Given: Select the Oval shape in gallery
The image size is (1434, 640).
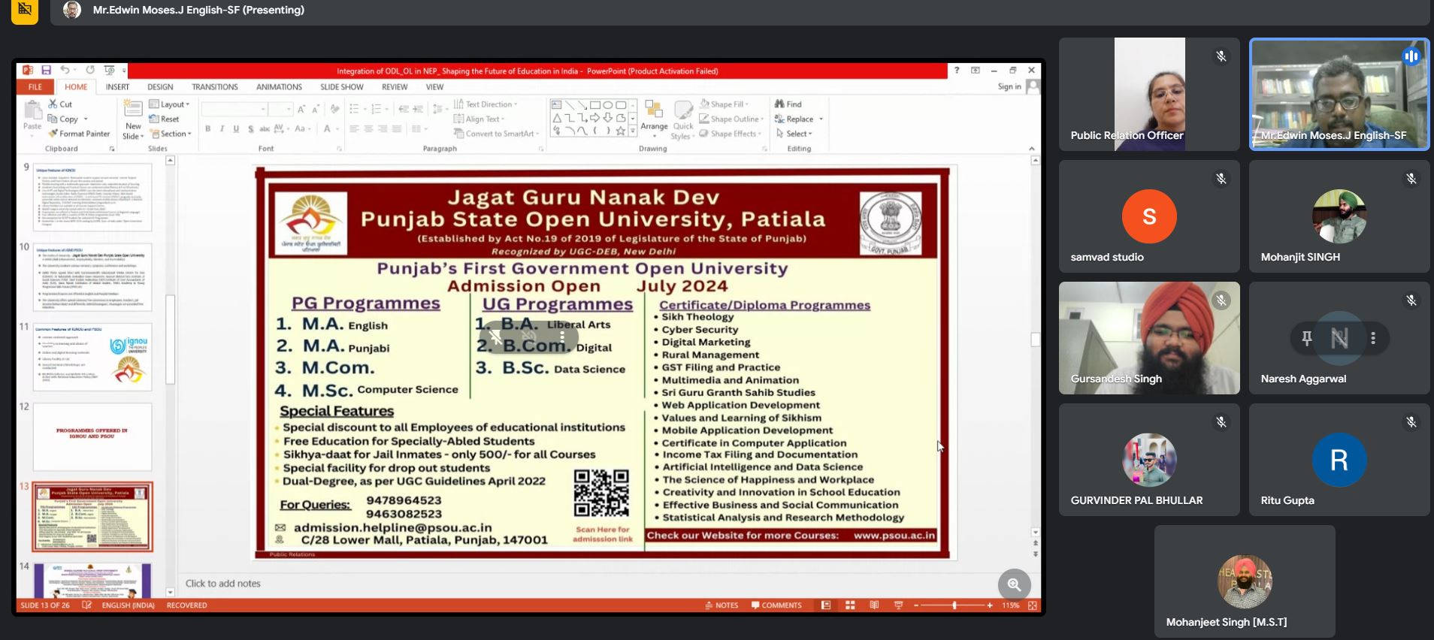Looking at the screenshot, I should click(x=607, y=105).
